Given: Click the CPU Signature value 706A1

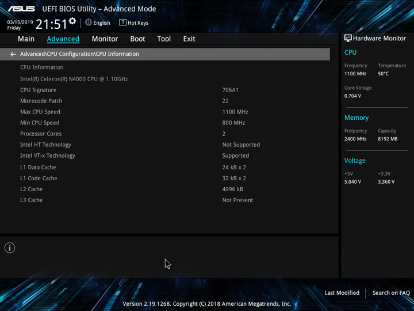Looking at the screenshot, I should [x=230, y=90].
